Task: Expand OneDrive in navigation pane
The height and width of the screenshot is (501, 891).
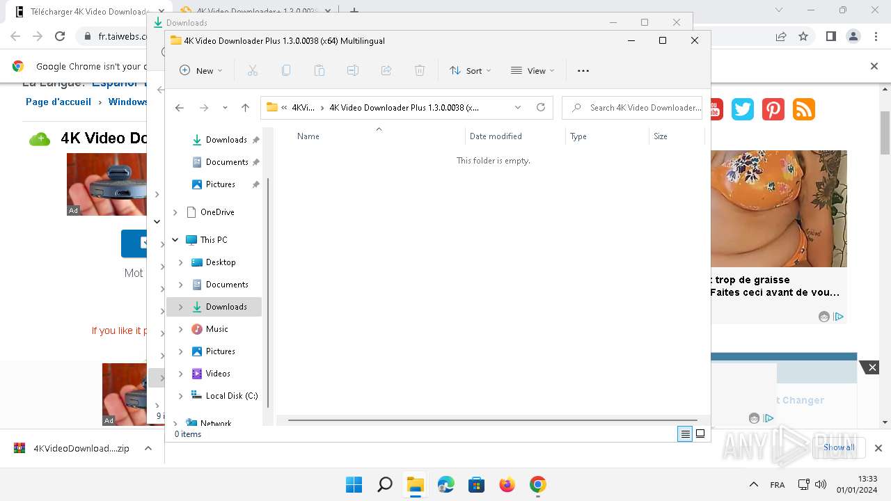Action: point(175,212)
